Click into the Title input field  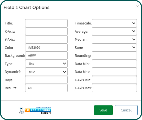[x=46, y=23]
